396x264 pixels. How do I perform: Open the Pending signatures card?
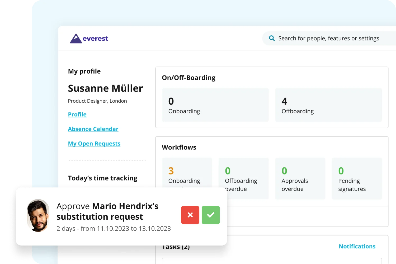(x=357, y=178)
